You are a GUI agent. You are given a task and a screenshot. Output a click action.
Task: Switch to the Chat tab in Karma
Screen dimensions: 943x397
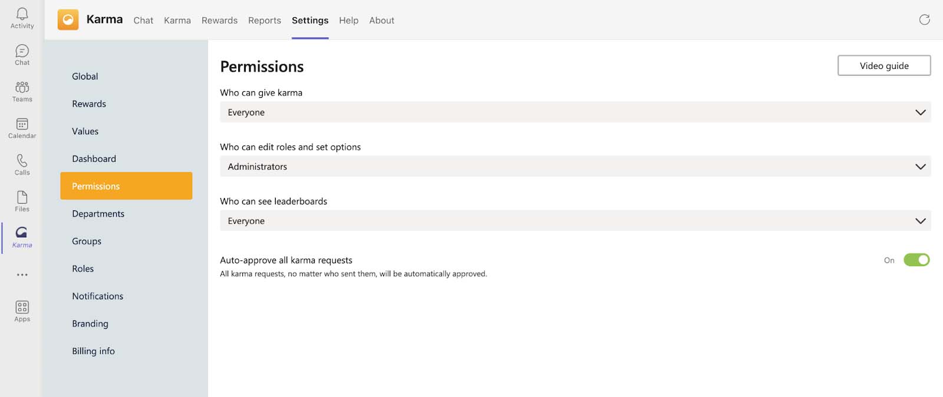click(x=143, y=20)
